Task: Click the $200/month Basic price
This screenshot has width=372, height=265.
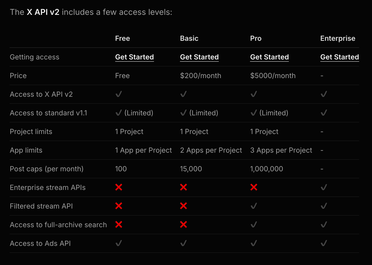Action: pos(200,76)
